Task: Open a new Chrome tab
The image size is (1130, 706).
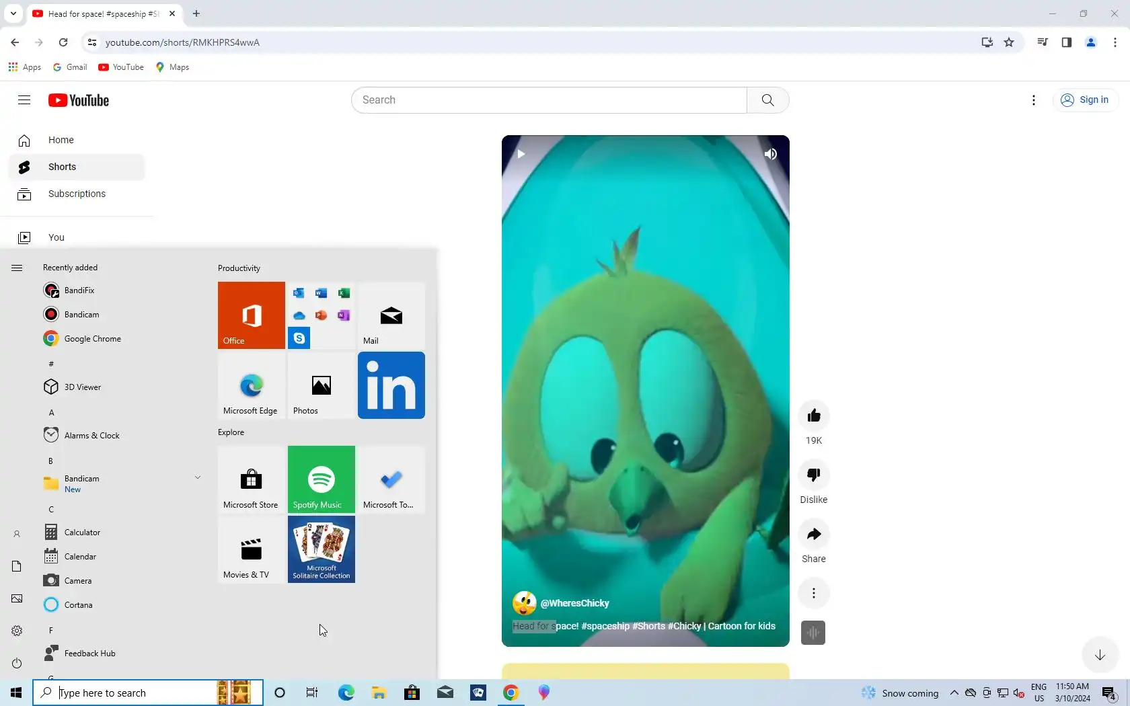Action: pyautogui.click(x=196, y=13)
